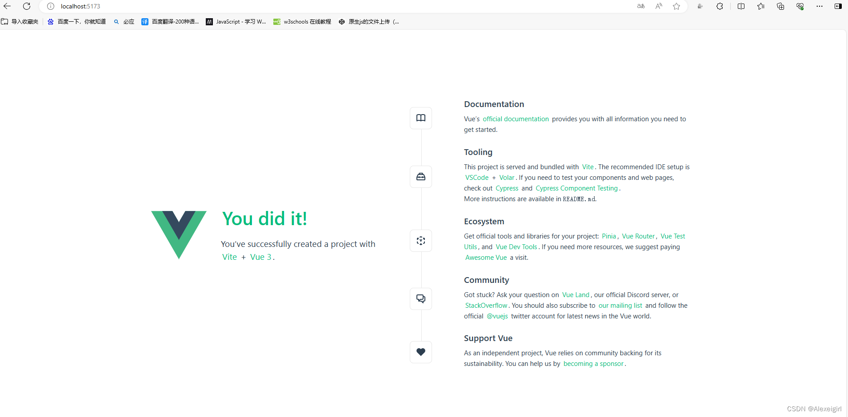Viewport: 848px width, 417px height.
Task: Open the Collections panel
Action: (780, 6)
